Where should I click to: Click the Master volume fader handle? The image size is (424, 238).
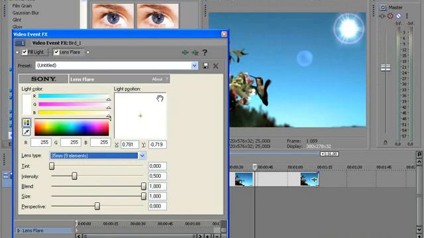click(x=386, y=67)
